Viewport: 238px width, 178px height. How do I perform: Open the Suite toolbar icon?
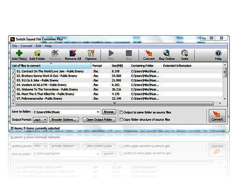pos(184,55)
